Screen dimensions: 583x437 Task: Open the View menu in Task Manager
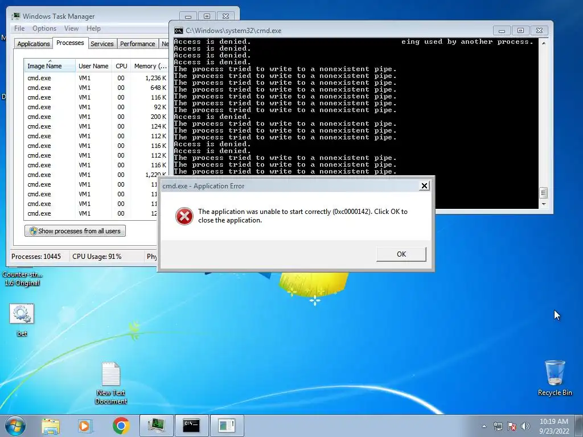(x=71, y=28)
